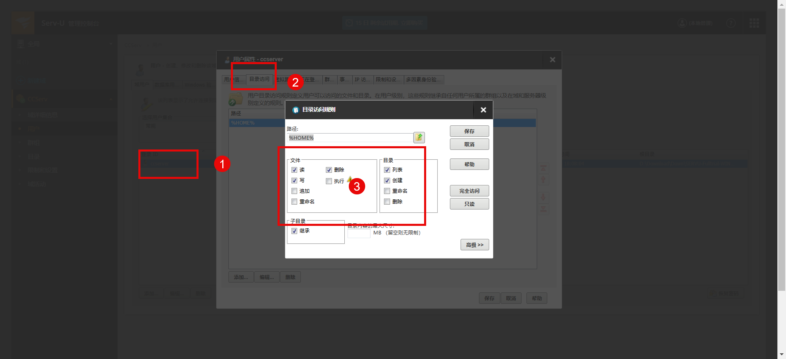Screen dimensions: 786x359
Task: Click the Serv-U logo in the header
Action: (23, 23)
